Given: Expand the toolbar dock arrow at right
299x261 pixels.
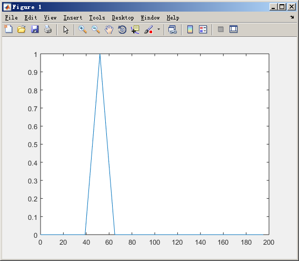Looking at the screenshot, I should pyautogui.click(x=292, y=17).
